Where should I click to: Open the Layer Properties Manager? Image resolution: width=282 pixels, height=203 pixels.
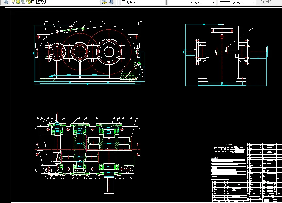tap(6, 2)
